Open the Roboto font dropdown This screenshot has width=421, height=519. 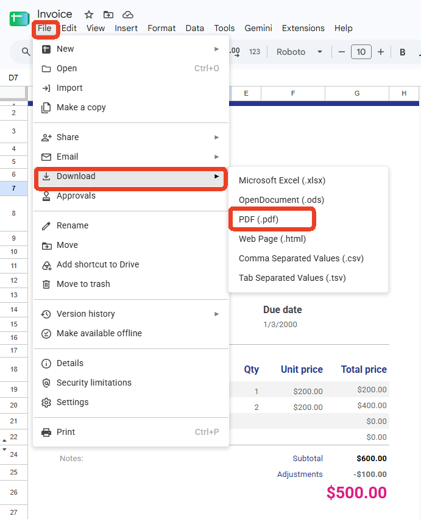coord(299,52)
